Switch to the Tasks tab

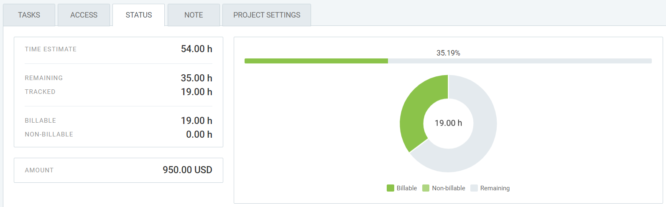(29, 15)
